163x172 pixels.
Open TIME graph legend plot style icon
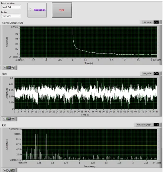click(156, 73)
